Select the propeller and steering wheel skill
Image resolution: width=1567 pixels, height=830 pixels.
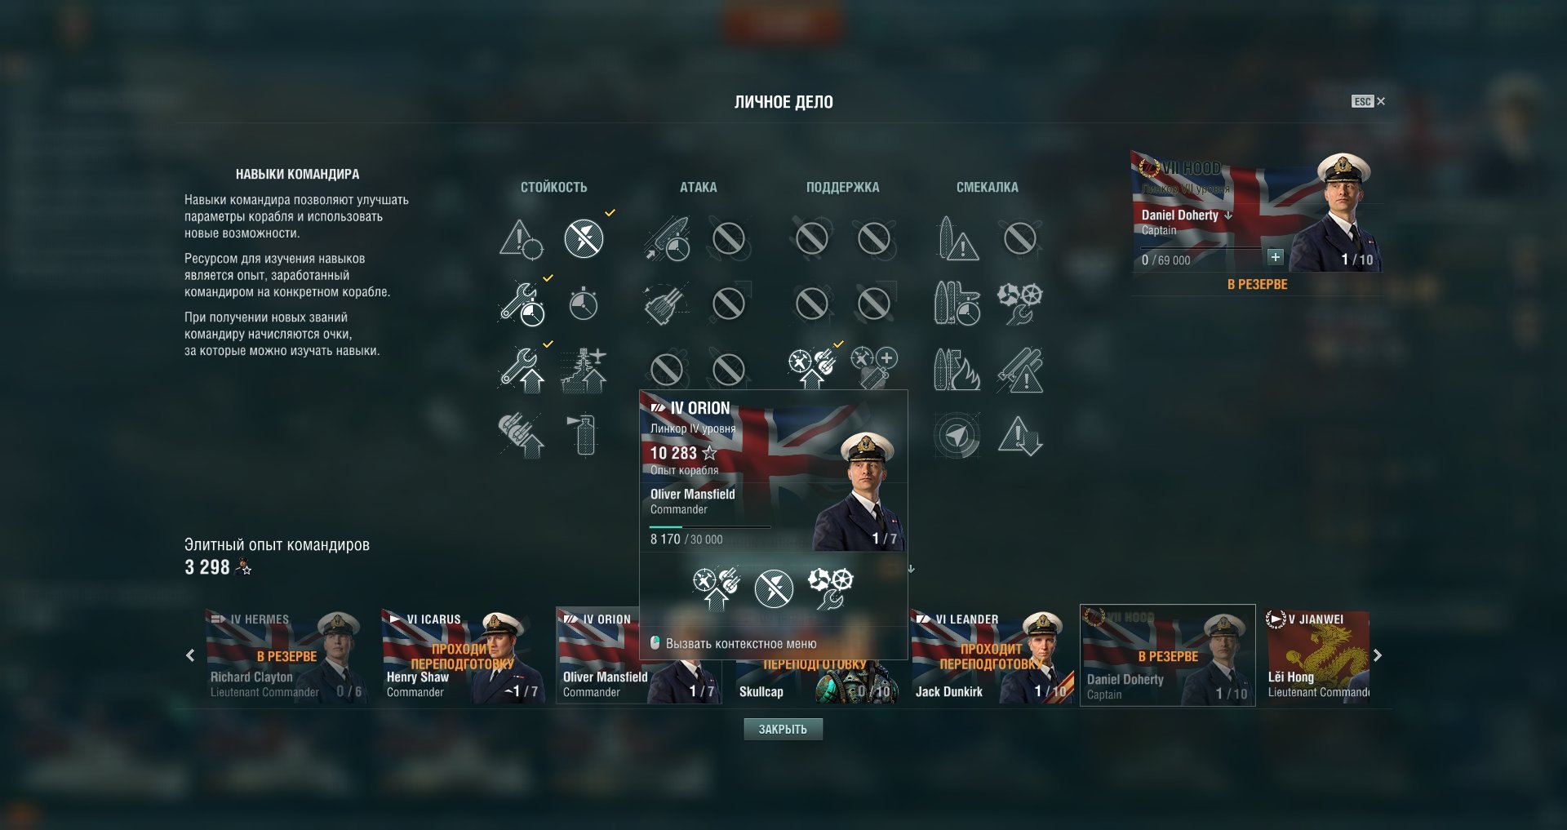(1019, 304)
